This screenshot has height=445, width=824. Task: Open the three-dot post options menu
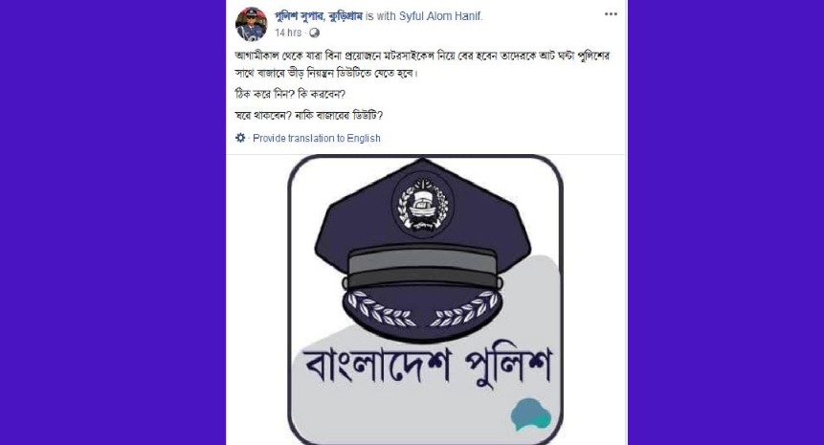611,14
